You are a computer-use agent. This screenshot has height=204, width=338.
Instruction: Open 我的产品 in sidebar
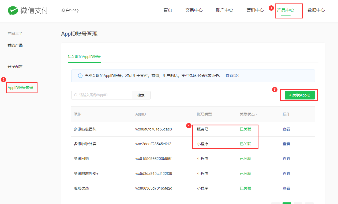coord(15,45)
